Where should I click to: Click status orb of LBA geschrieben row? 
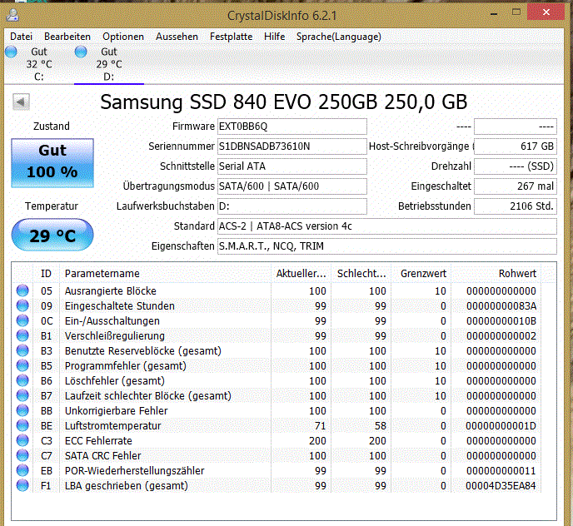(x=22, y=485)
